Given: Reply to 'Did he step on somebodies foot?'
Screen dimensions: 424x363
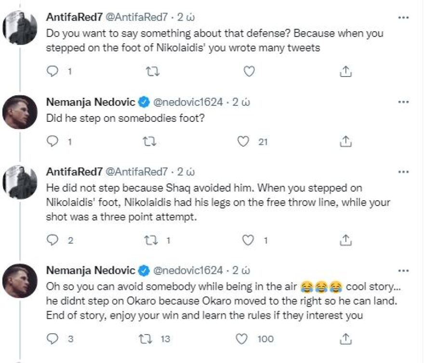Looking at the screenshot, I should point(52,142).
